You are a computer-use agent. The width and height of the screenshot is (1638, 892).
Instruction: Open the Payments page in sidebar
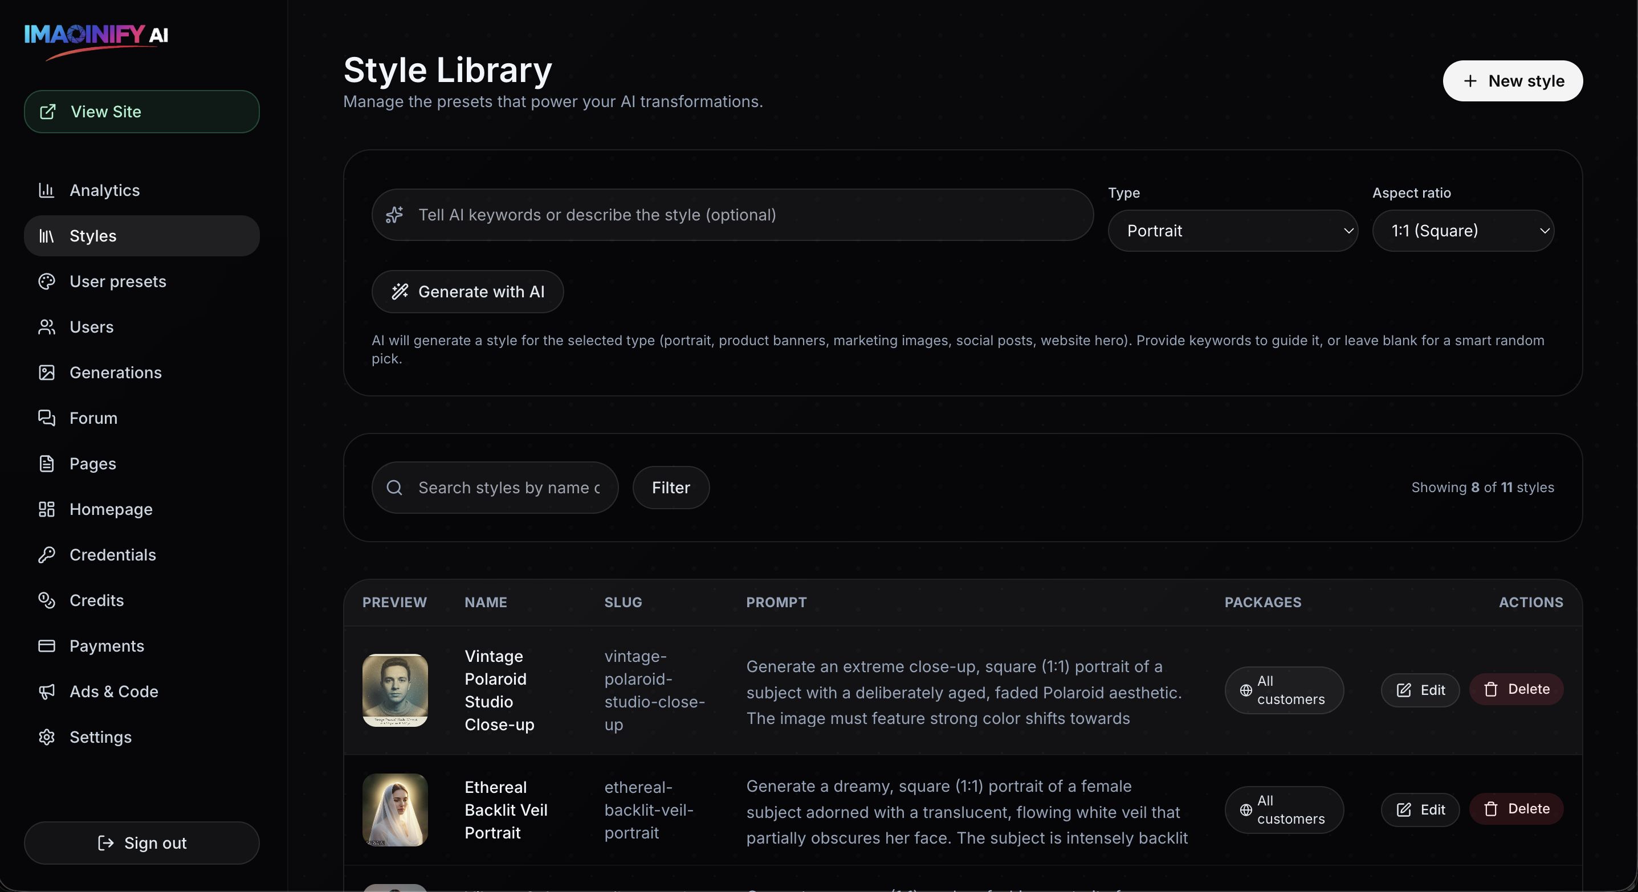[x=106, y=645]
